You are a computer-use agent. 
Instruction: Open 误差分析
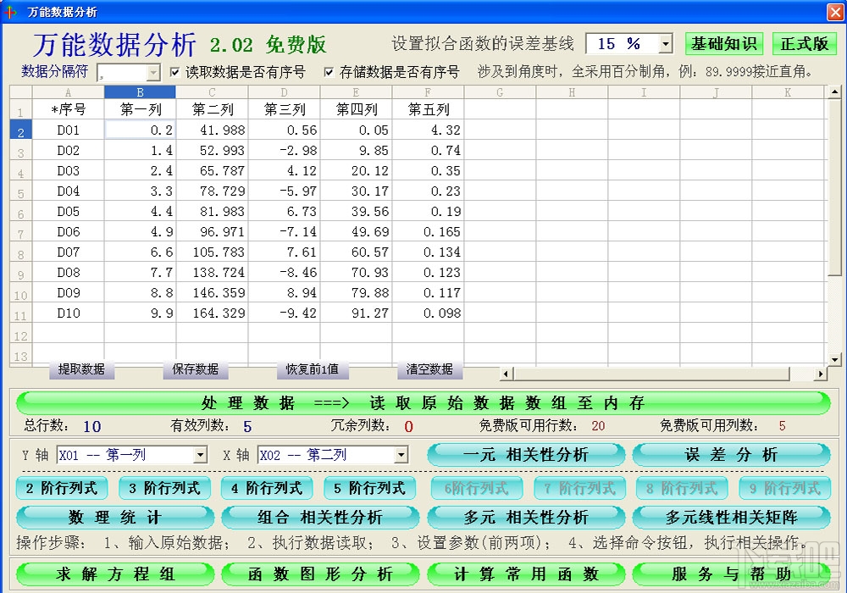click(732, 455)
